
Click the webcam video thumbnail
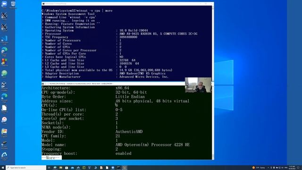[198, 85]
